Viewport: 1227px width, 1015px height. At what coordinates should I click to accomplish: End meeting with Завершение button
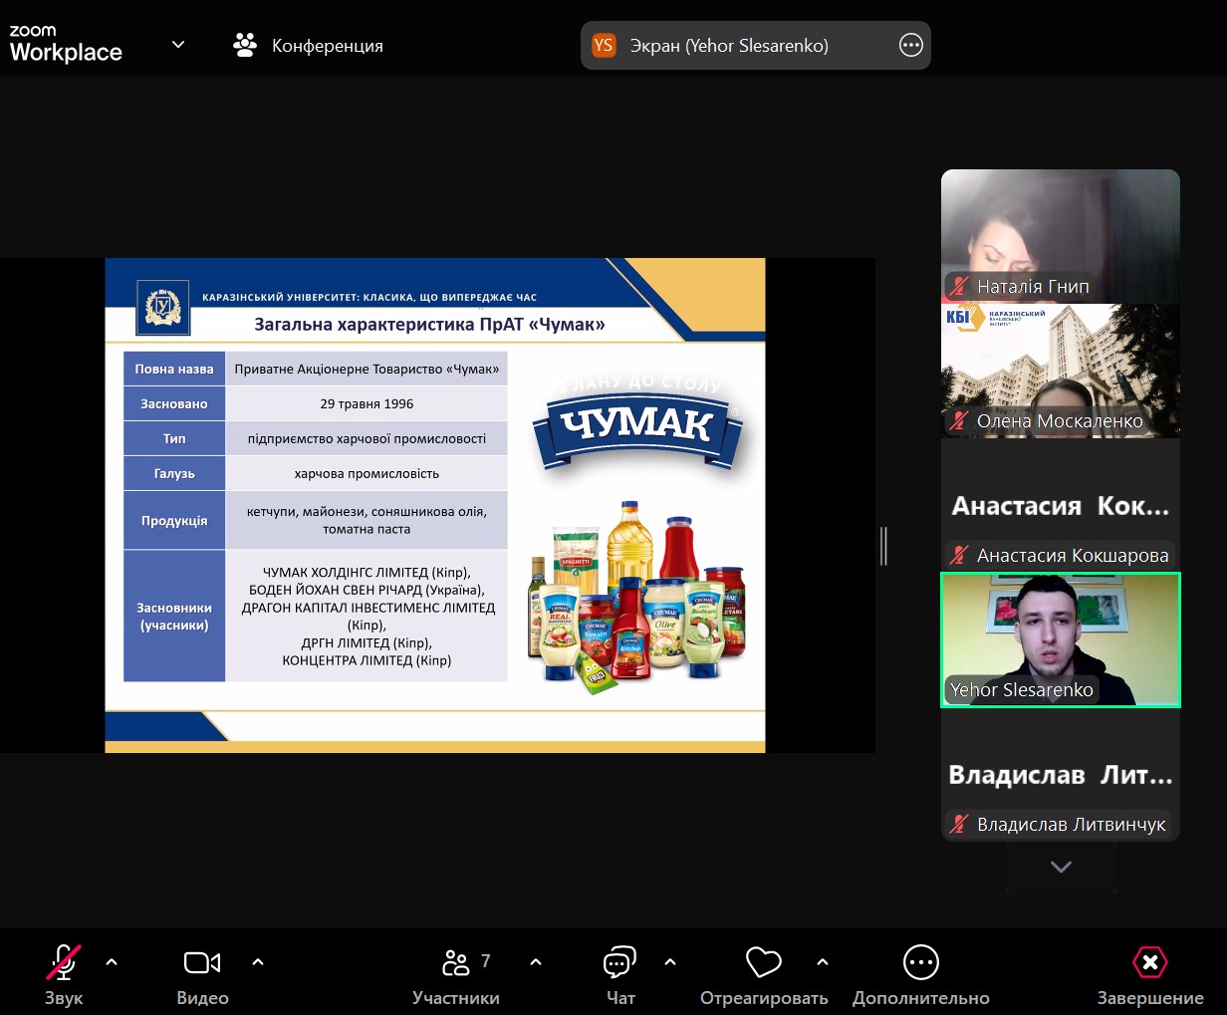(1150, 974)
